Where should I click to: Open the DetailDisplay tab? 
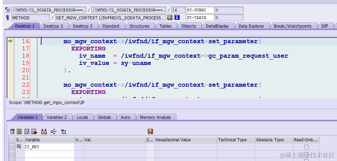217,26
